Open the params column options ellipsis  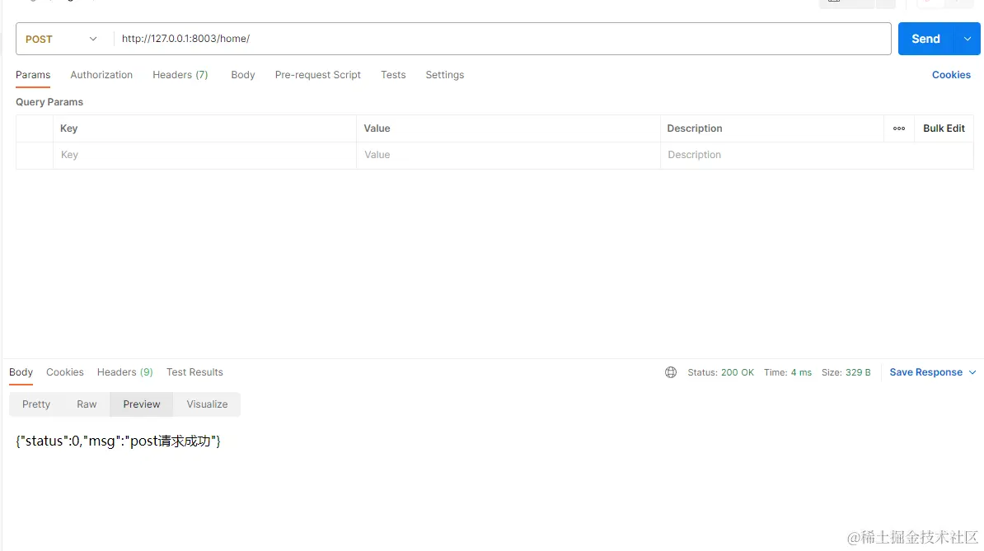point(898,128)
